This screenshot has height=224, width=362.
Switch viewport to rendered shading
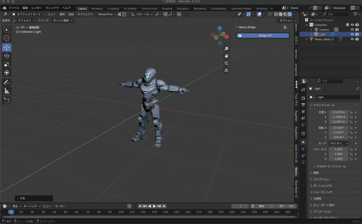(290, 14)
